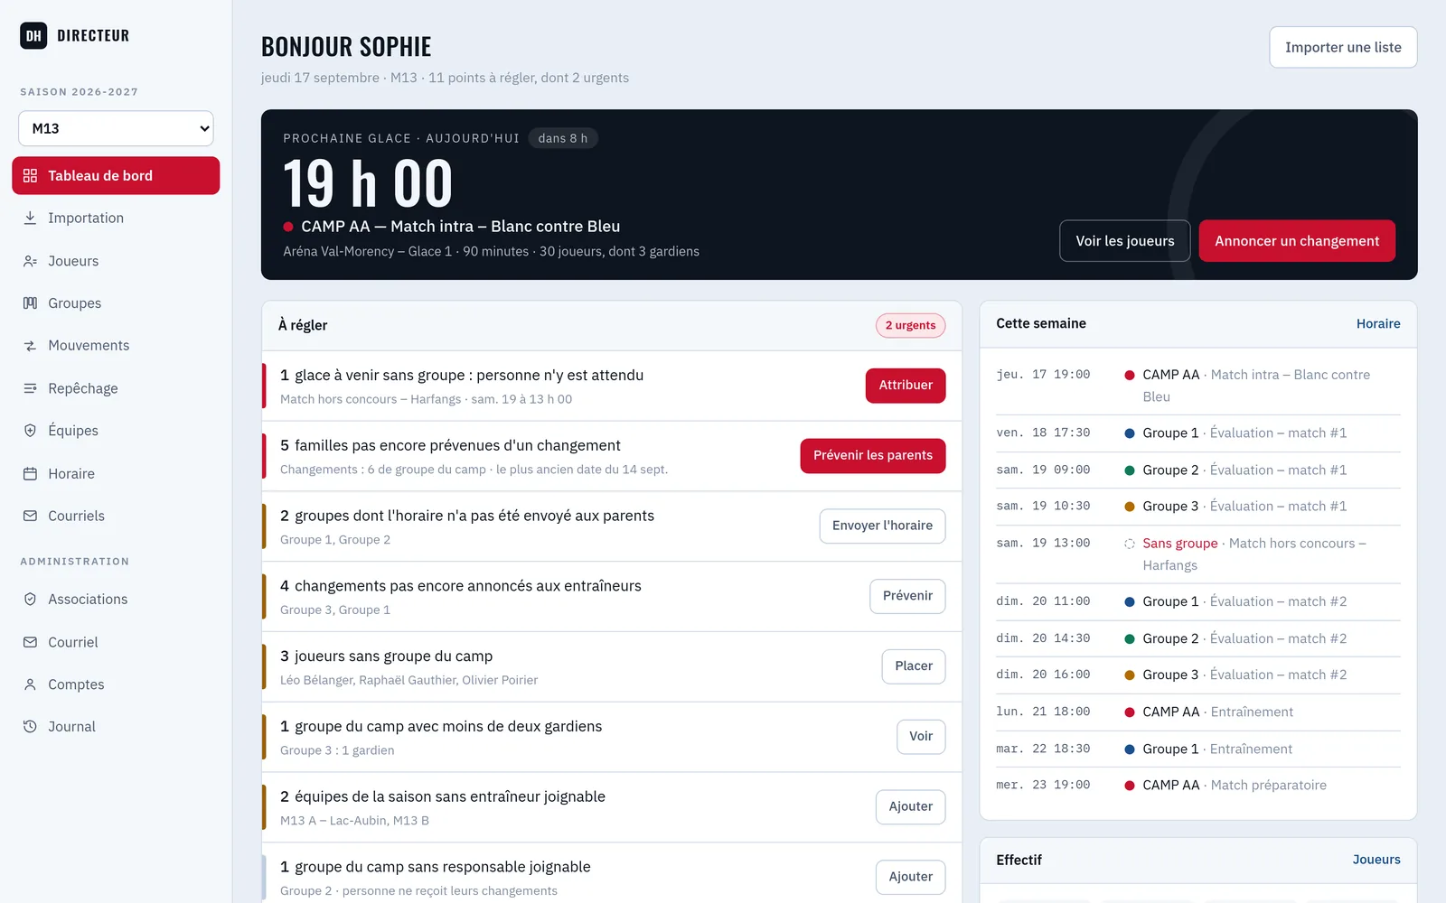Open Journal via its history clock icon
Image resolution: width=1446 pixels, height=903 pixels.
pyautogui.click(x=30, y=726)
